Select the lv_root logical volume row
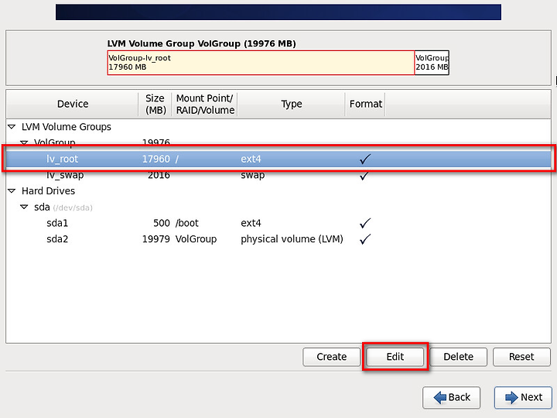 [278, 159]
